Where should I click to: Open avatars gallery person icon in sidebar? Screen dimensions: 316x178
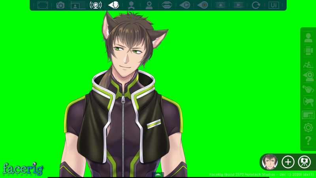(x=308, y=38)
